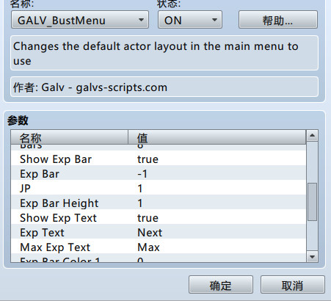Click the Next value of Exp Text
The height and width of the screenshot is (301, 331).
(150, 233)
